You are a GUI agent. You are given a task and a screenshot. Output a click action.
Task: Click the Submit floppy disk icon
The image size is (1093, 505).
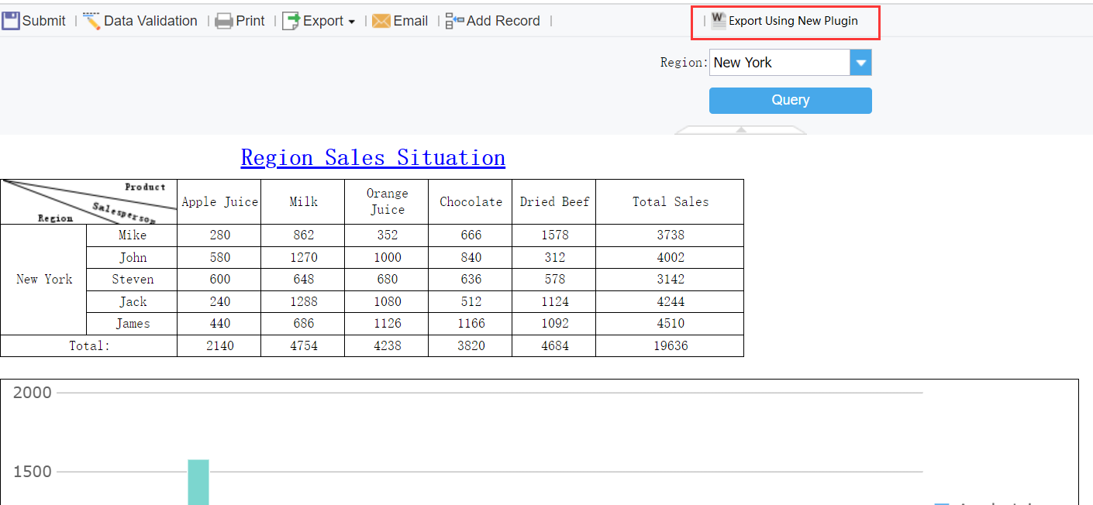[11, 21]
